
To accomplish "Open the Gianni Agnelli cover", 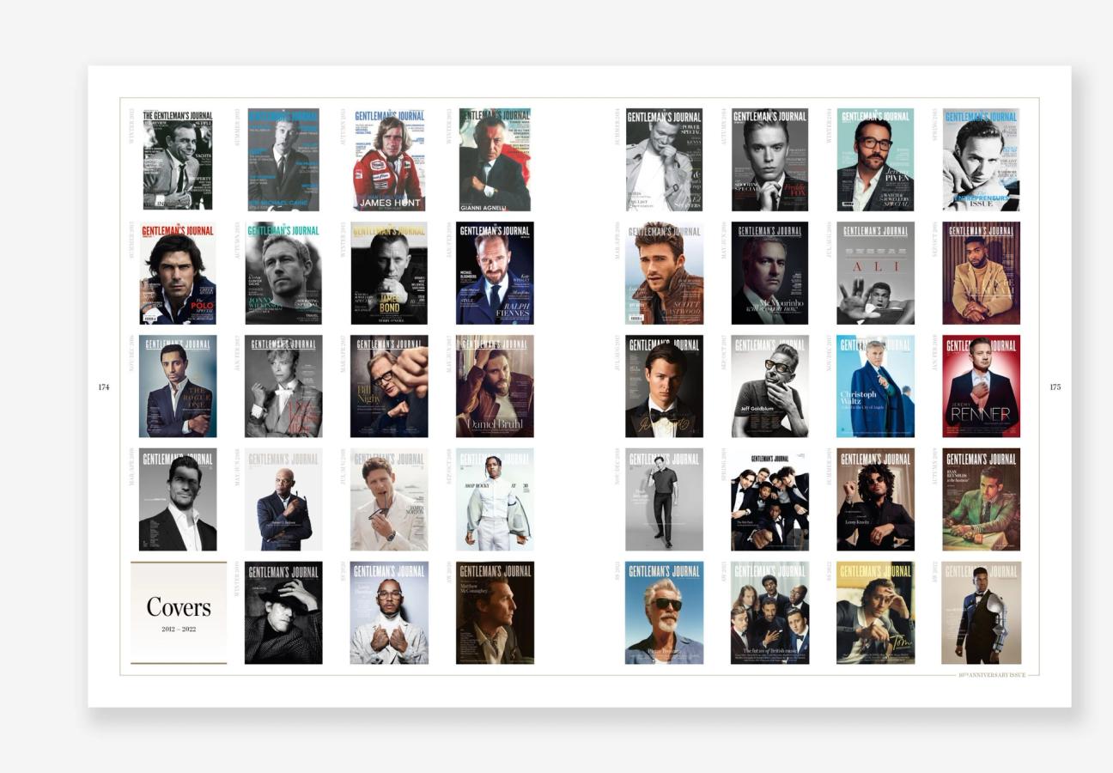I will [x=495, y=160].
